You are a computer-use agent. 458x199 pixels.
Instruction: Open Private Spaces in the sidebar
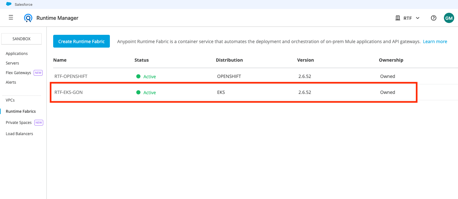coord(19,122)
